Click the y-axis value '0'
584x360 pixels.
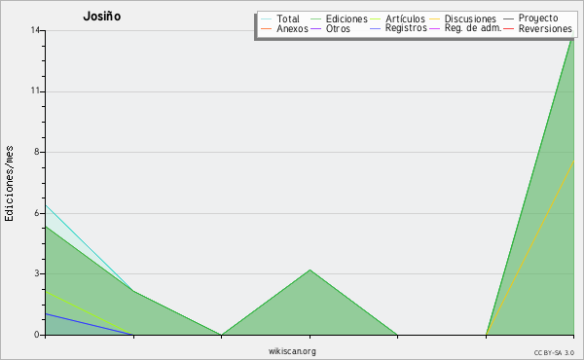point(37,335)
